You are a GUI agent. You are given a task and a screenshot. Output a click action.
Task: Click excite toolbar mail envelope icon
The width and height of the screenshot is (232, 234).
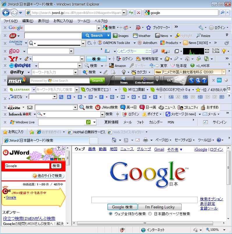[30, 107]
